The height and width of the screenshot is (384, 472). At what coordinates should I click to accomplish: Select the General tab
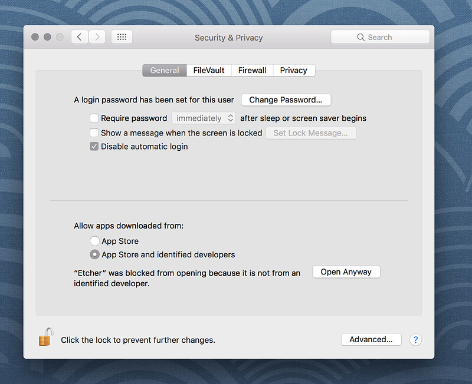pos(164,70)
